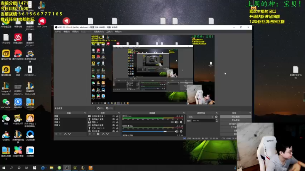Toggle visibility of audio input capture source
Image resolution: width=305 pixels, height=171 pixels.
(114, 119)
